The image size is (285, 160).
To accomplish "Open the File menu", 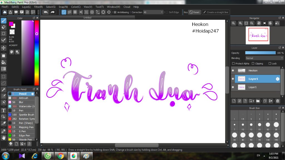I will 5,7.
